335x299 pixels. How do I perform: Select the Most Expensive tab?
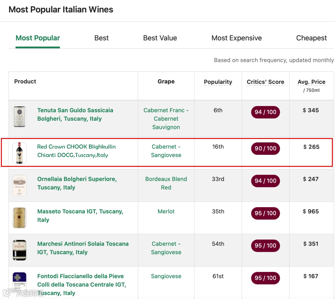[x=237, y=38]
